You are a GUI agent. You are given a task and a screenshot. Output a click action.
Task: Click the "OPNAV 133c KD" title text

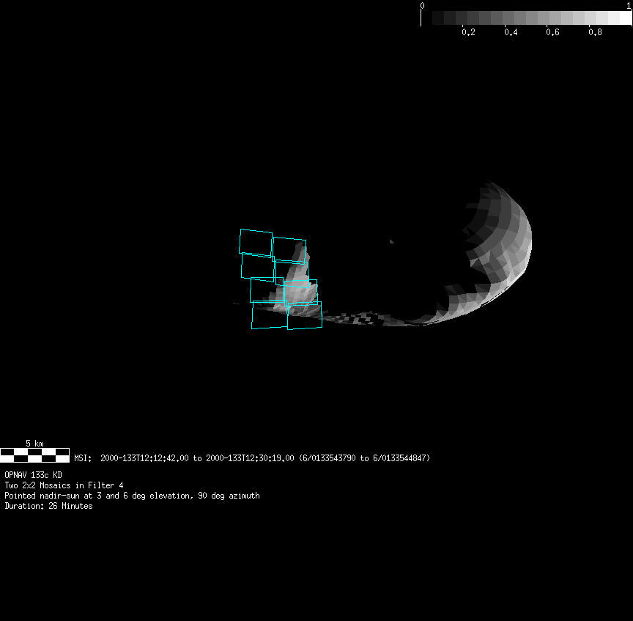coord(33,475)
